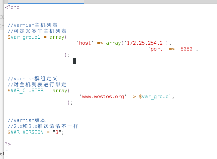
Task: Click the 'port' array key
Action: [x=156, y=49]
